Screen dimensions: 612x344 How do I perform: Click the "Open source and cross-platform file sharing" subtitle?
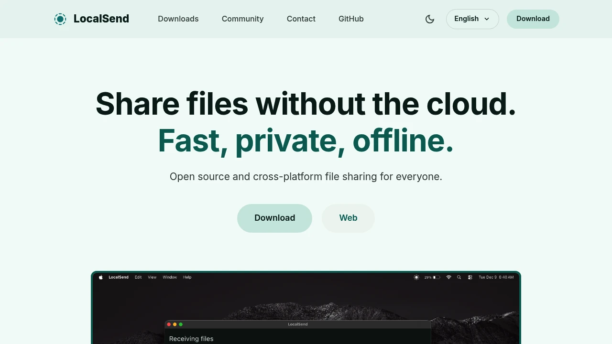click(x=306, y=177)
